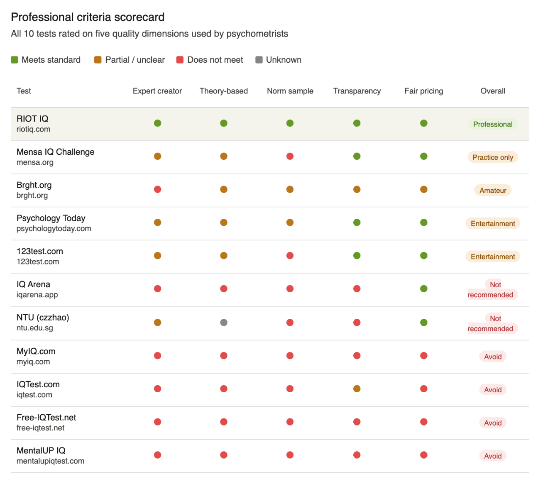Click 123test.com's red Norm sample dot
The width and height of the screenshot is (538, 484).
click(x=290, y=256)
